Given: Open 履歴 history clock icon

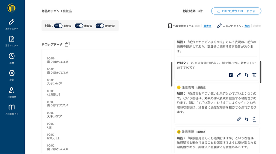Looking at the screenshot, I should point(11,56).
